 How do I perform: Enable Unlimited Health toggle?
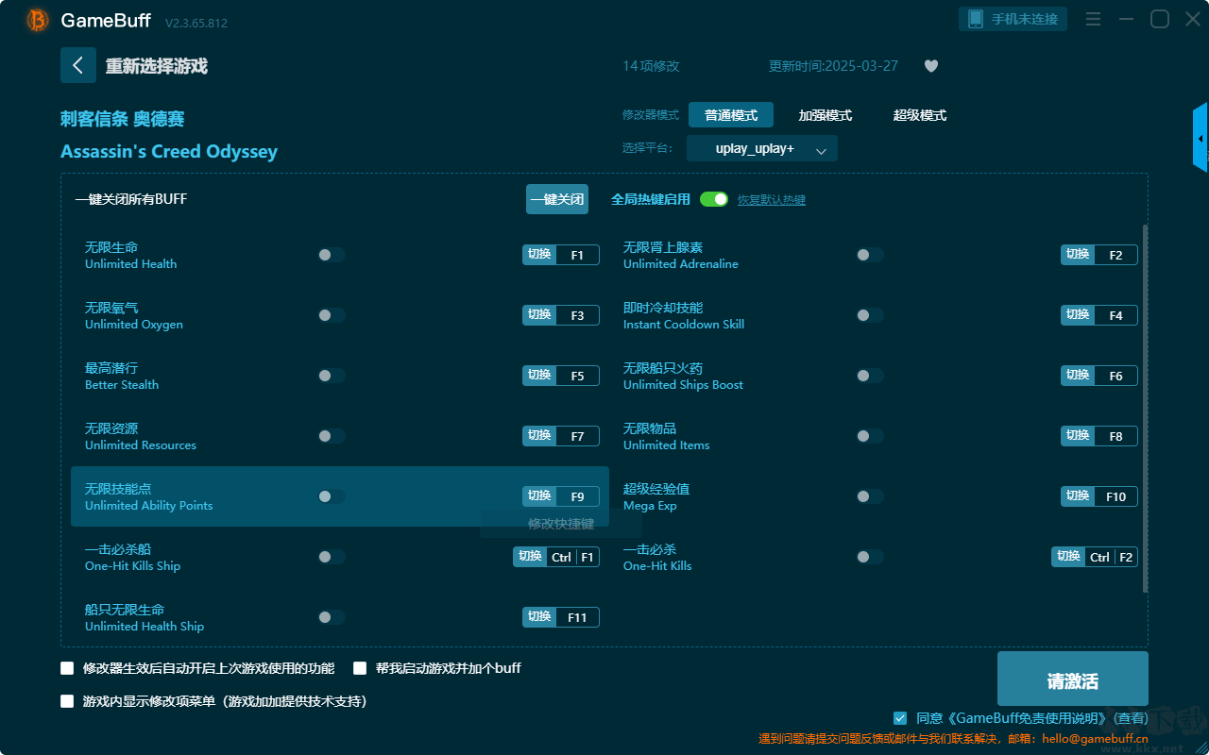[332, 255]
